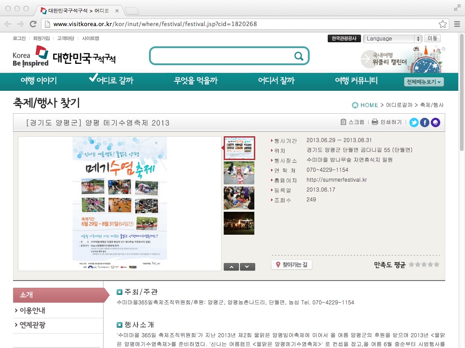Click the printer 인쇄하기 icon

point(375,122)
